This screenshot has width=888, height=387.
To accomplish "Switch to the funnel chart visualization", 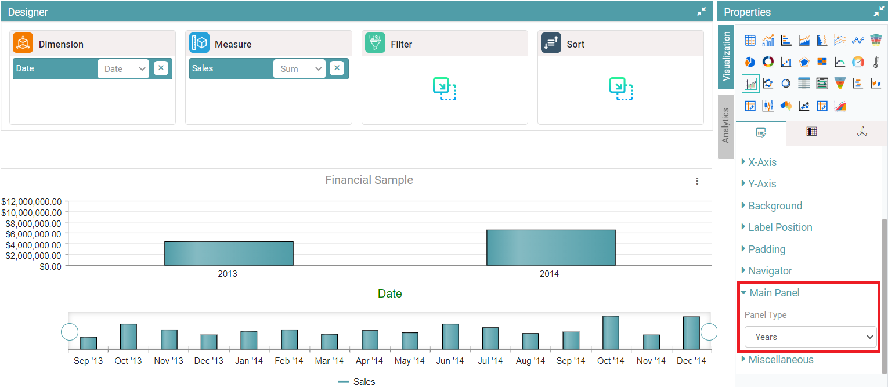I will [840, 84].
